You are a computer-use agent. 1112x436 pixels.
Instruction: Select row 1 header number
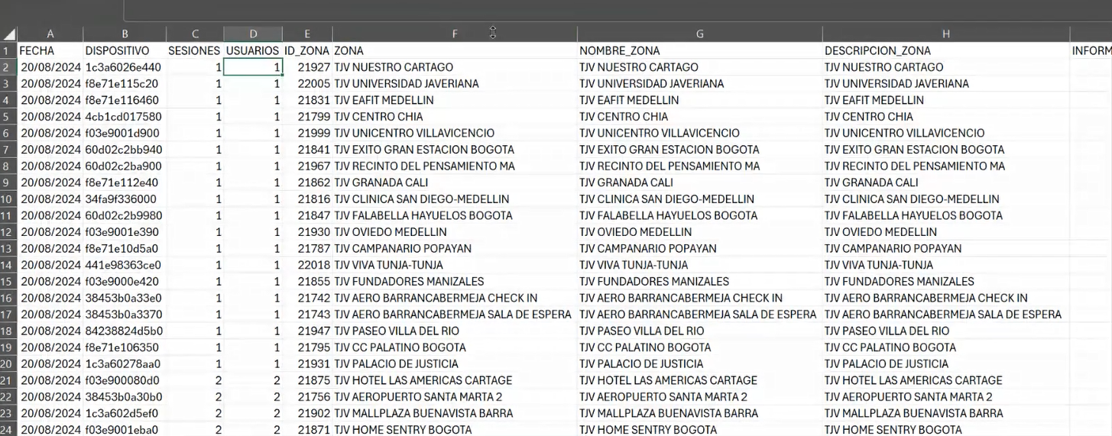point(8,50)
